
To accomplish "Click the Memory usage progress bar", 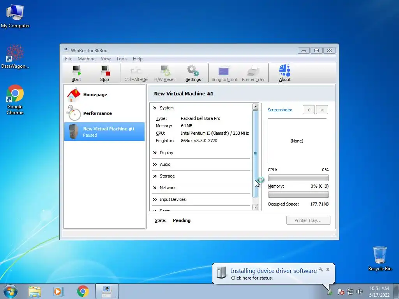I will point(298,195).
